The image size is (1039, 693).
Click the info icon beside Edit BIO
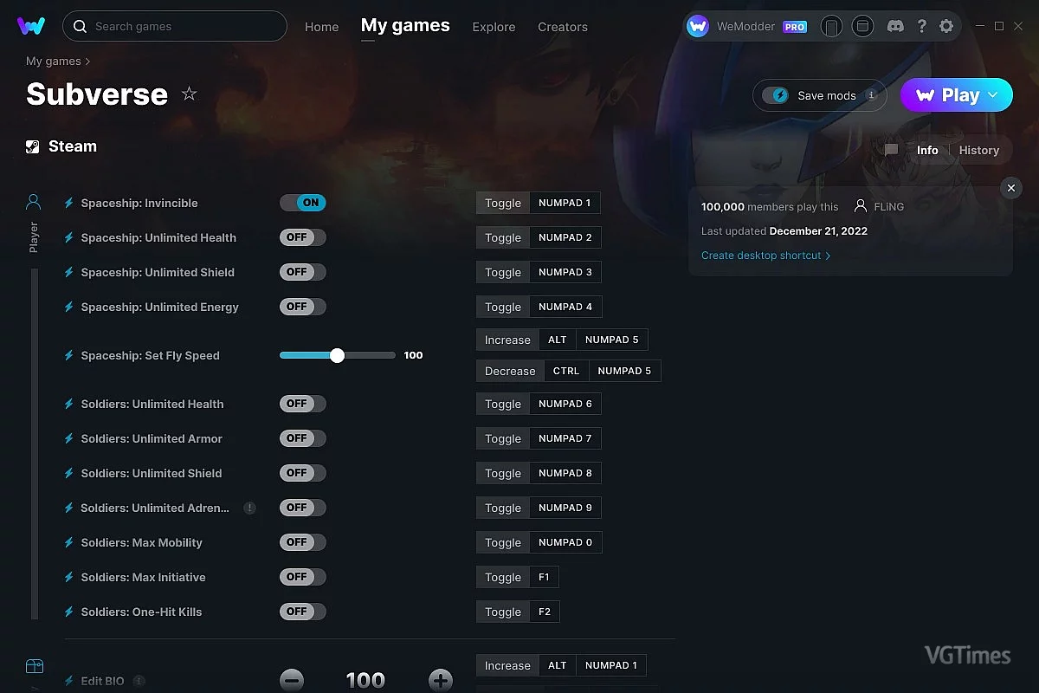click(139, 681)
